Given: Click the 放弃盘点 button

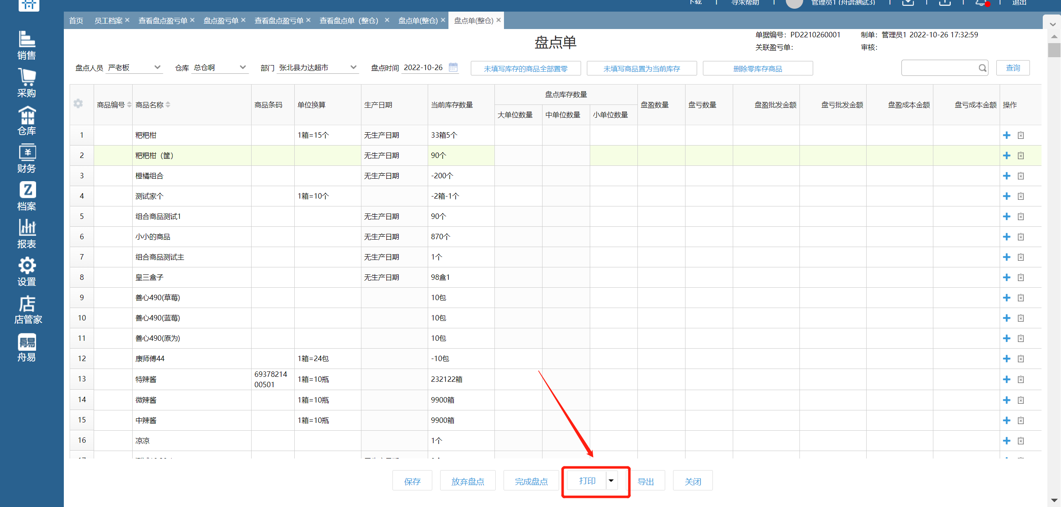Looking at the screenshot, I should [468, 481].
